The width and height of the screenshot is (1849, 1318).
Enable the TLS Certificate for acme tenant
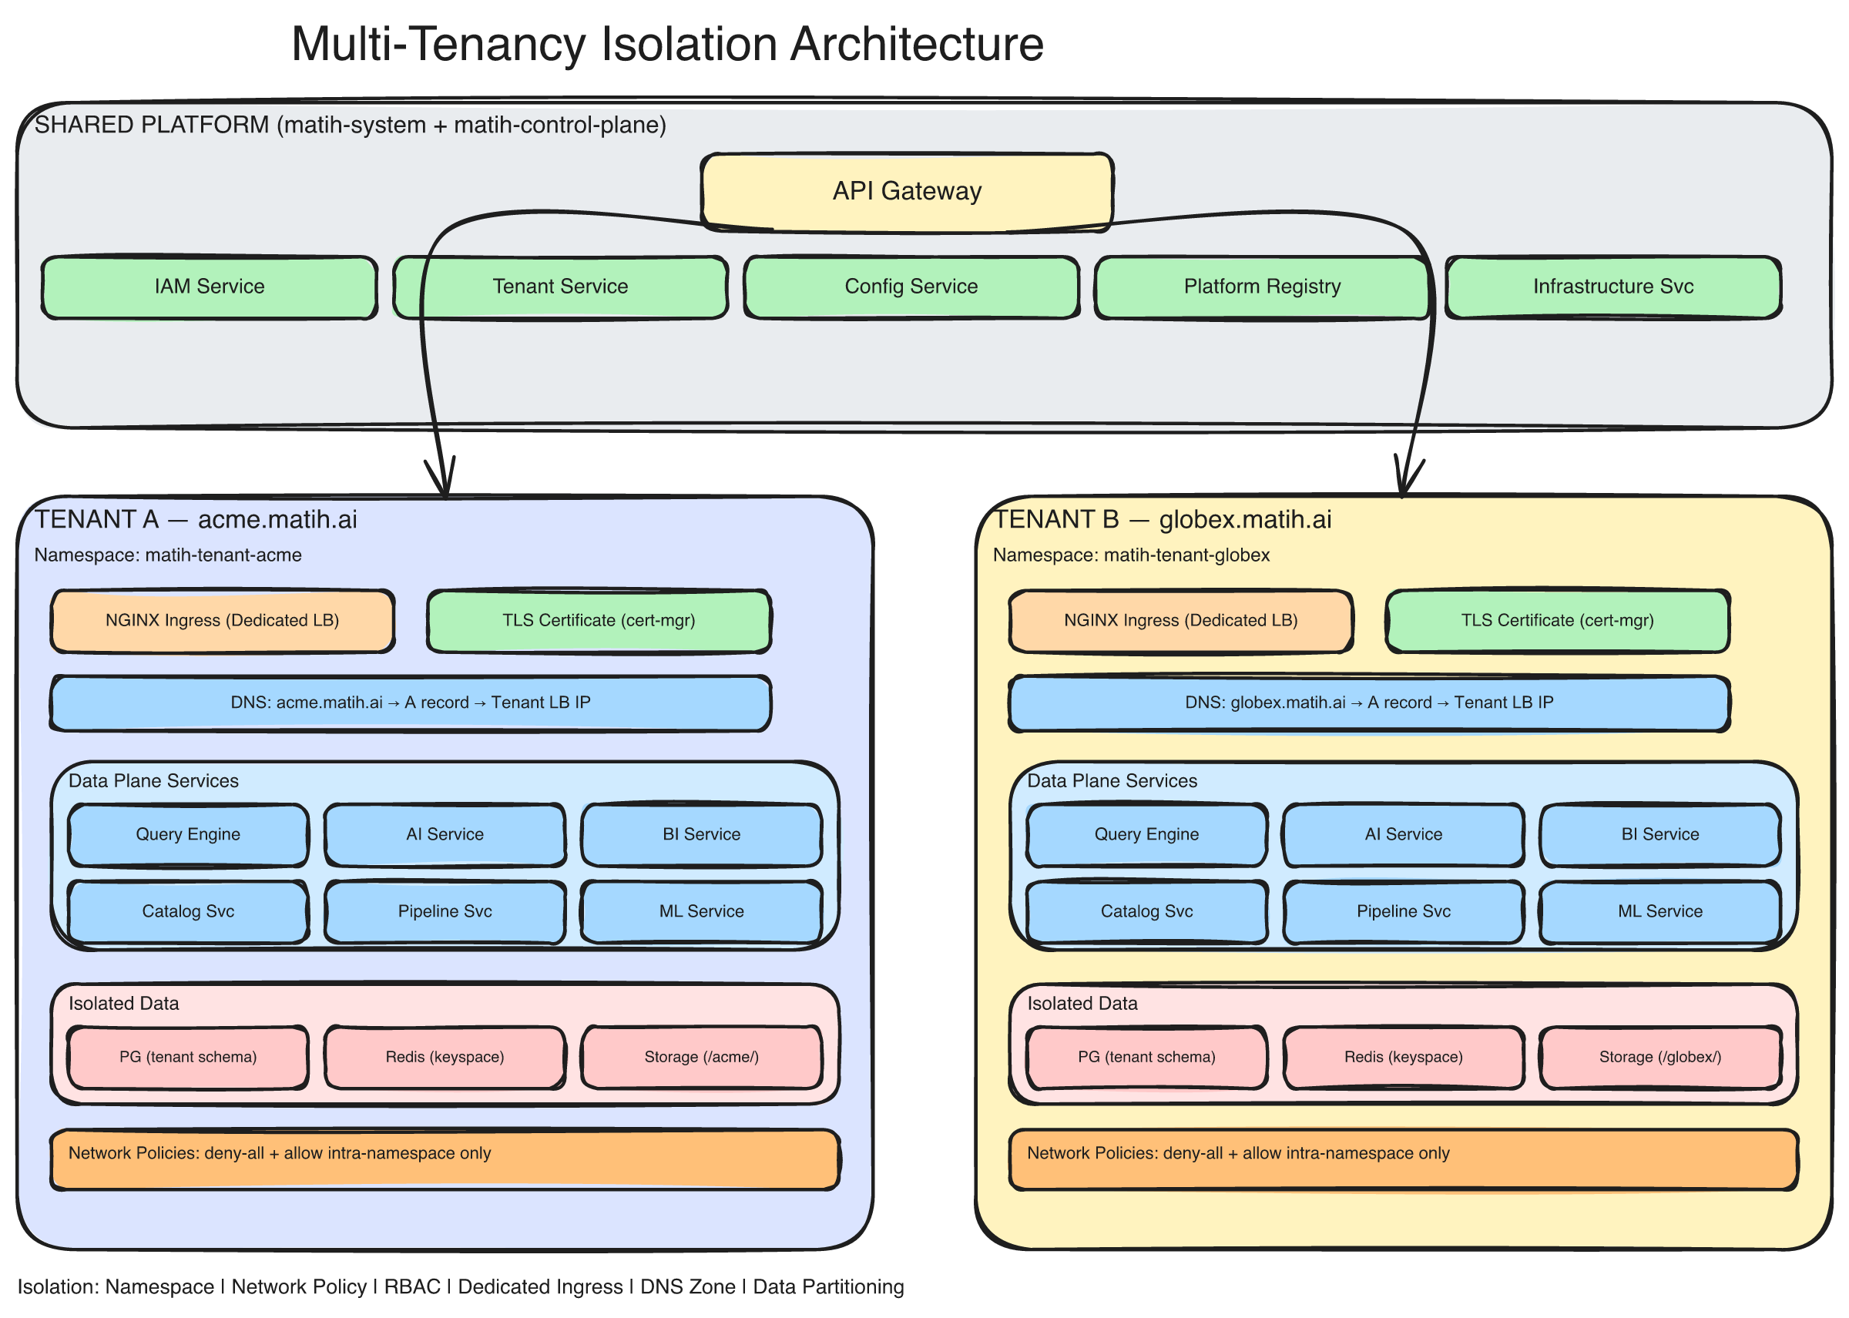pyautogui.click(x=599, y=621)
